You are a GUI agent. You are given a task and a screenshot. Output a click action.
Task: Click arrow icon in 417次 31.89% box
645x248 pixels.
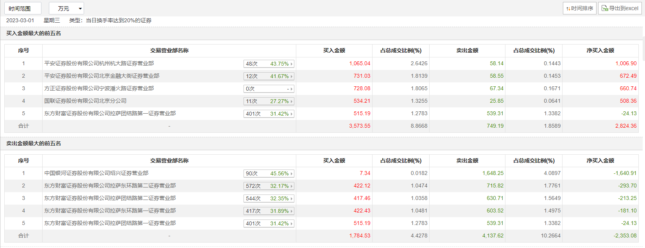point(291,211)
